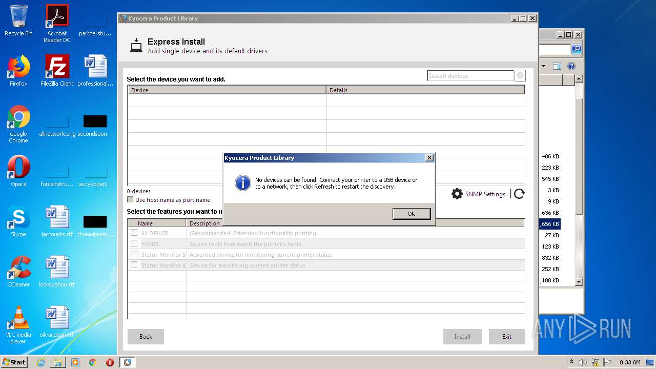Click the Install button
The width and height of the screenshot is (656, 369).
(462, 337)
